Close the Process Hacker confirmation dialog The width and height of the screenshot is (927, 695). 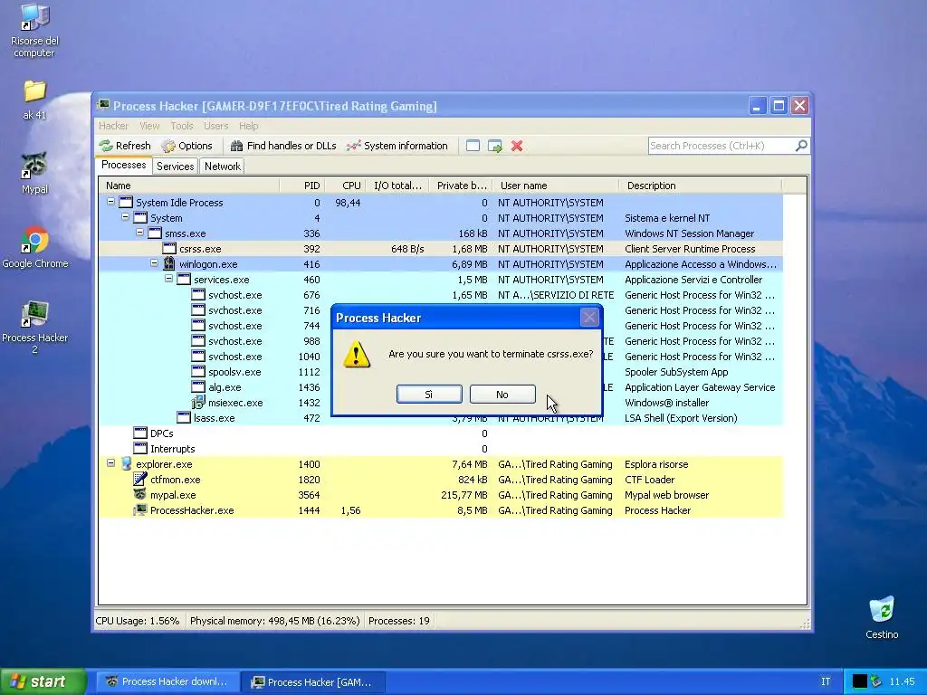(x=589, y=318)
